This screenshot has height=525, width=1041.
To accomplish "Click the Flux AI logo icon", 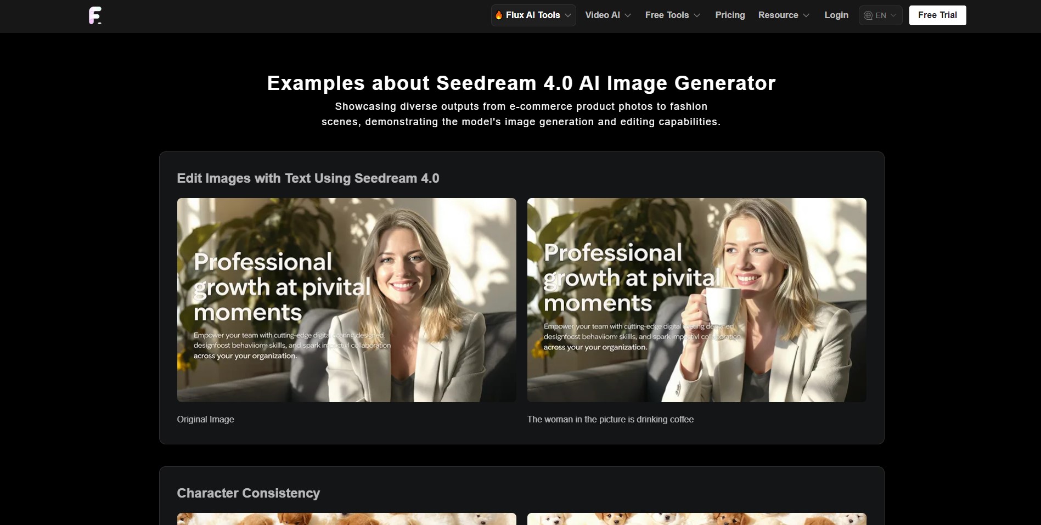I will (x=95, y=15).
